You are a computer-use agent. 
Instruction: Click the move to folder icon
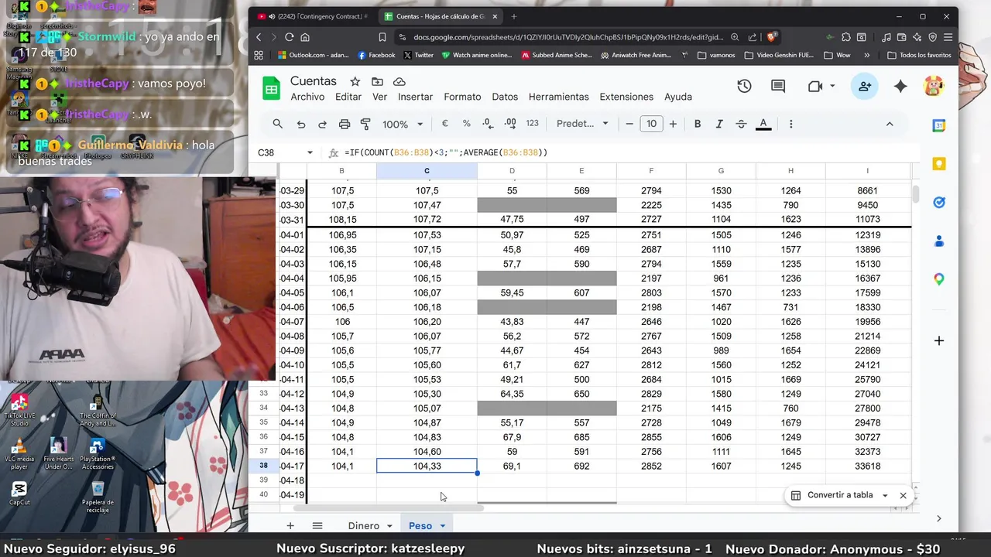tap(377, 81)
